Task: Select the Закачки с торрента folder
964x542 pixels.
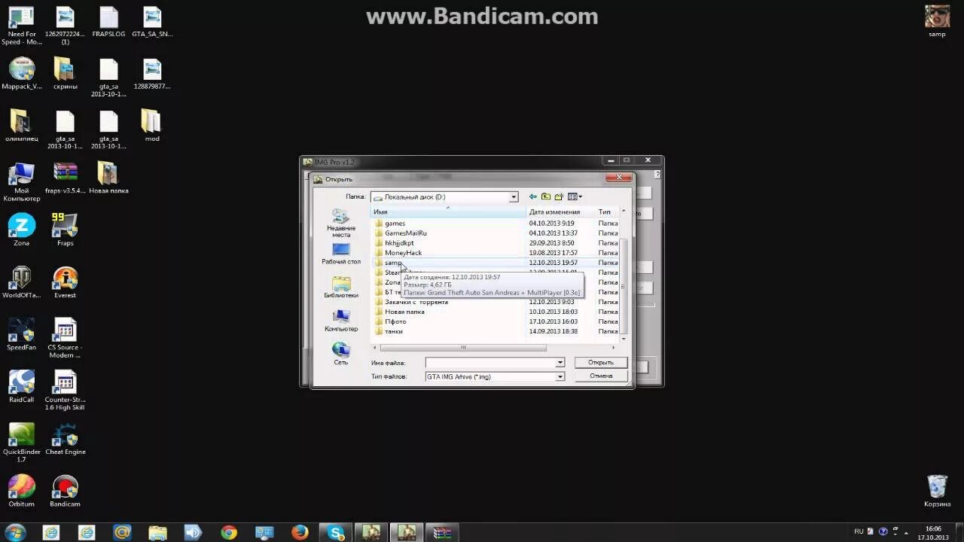Action: pos(416,302)
